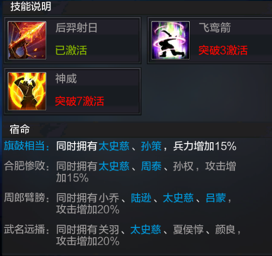This screenshot has width=272, height=256.
Task: Click the green 已激活 status text
Action: [71, 50]
